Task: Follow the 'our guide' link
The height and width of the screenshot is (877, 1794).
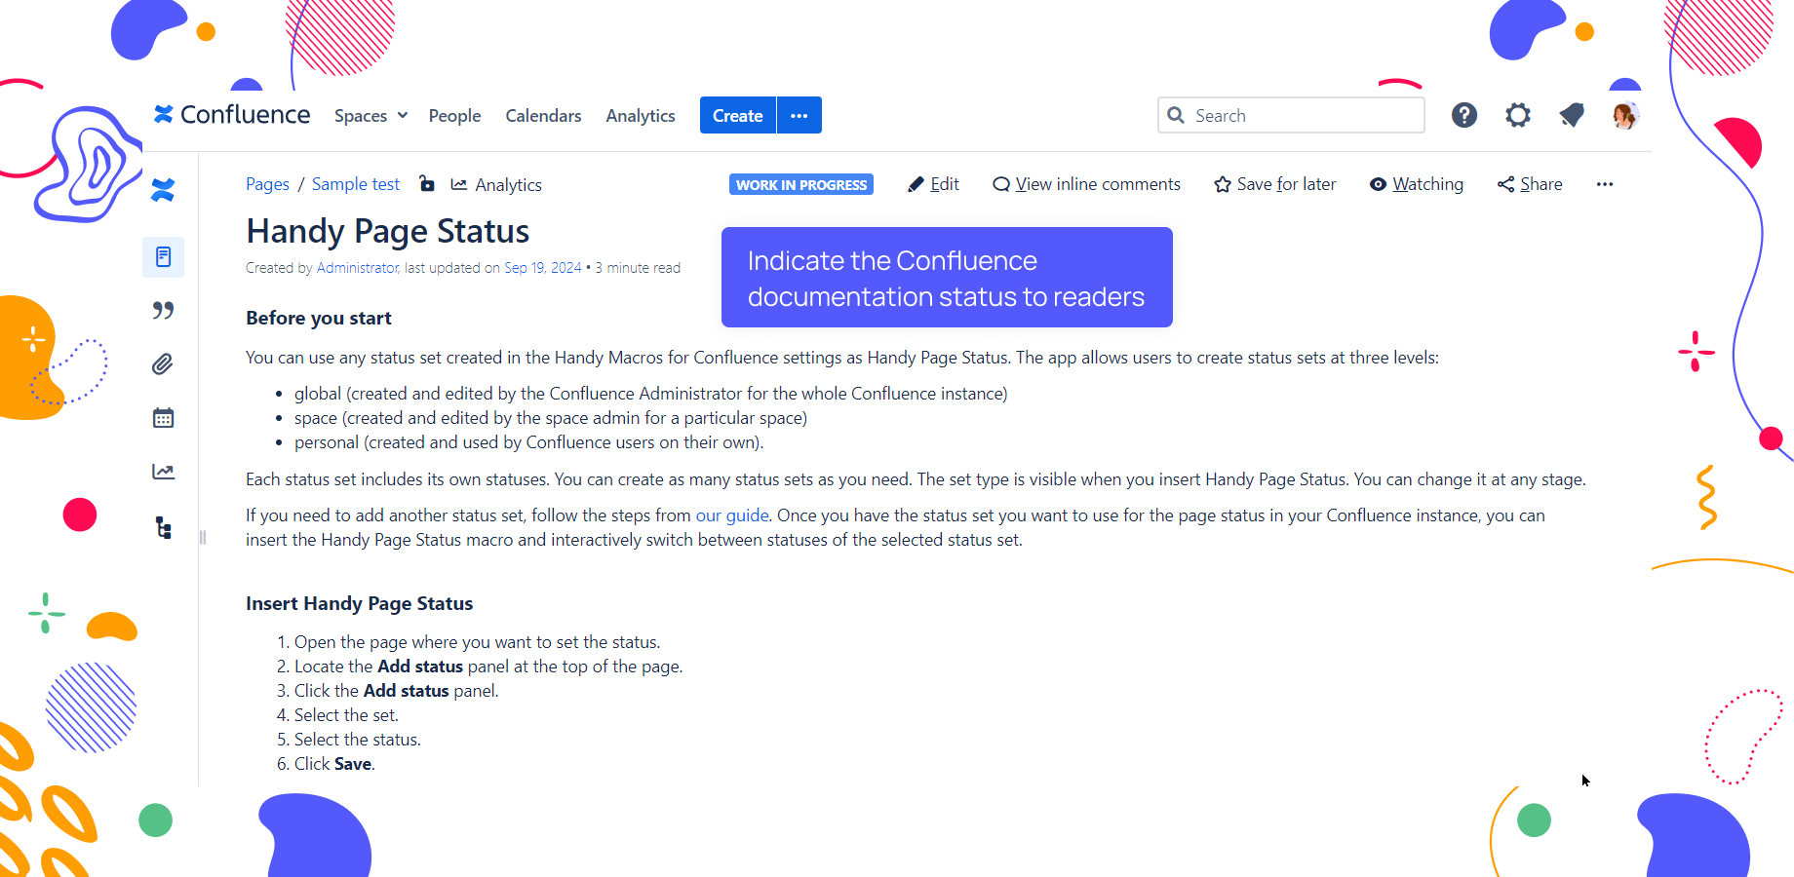Action: click(x=732, y=515)
